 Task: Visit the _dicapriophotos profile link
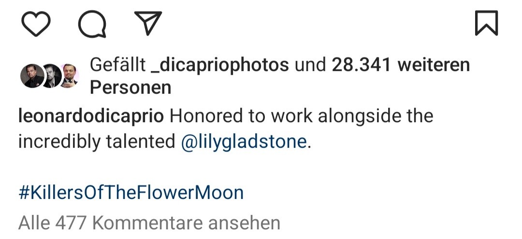(x=220, y=65)
